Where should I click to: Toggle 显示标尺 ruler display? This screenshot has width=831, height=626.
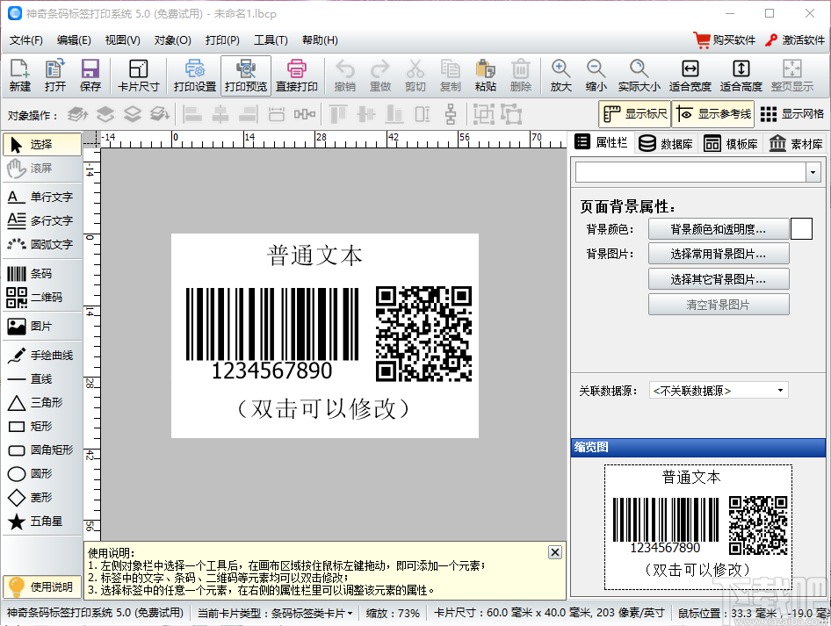click(x=634, y=114)
